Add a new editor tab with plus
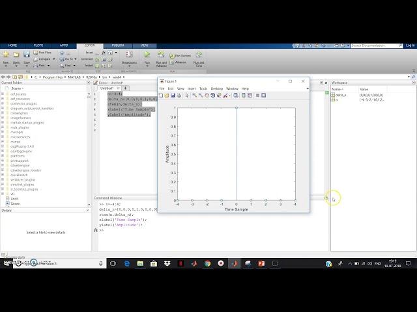 point(125,88)
